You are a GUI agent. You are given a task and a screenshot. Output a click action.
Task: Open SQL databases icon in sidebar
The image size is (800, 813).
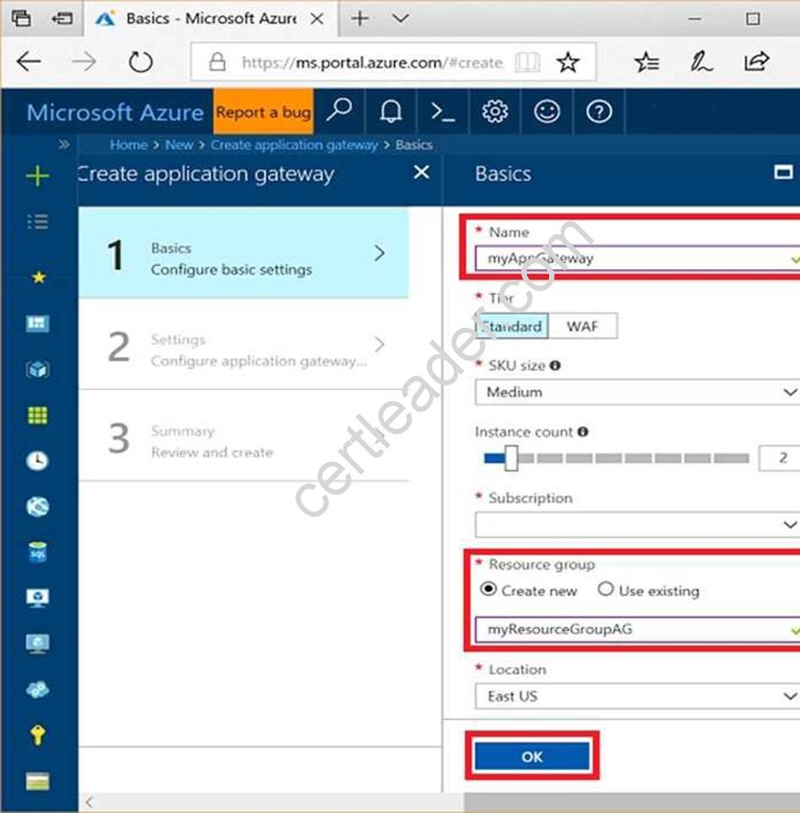coord(38,552)
